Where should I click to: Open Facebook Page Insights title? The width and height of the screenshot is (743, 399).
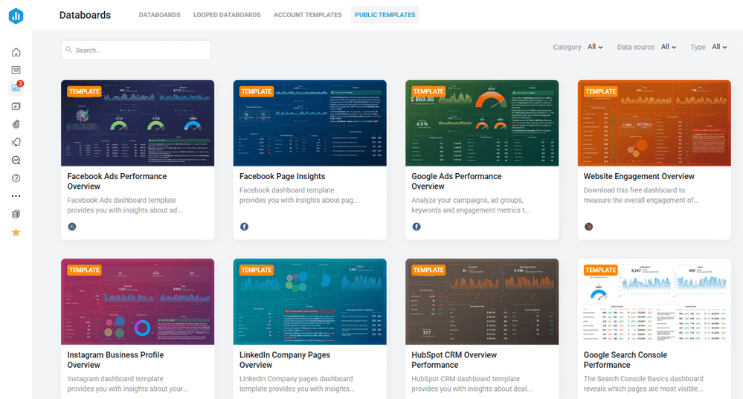[282, 176]
